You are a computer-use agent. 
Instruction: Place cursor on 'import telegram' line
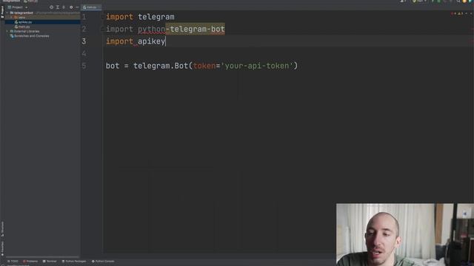pos(140,17)
